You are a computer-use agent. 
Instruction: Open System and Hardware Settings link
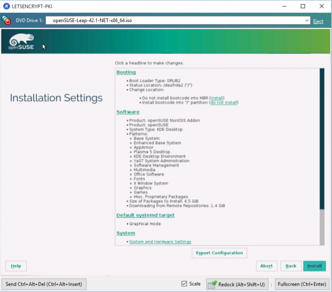click(160, 242)
